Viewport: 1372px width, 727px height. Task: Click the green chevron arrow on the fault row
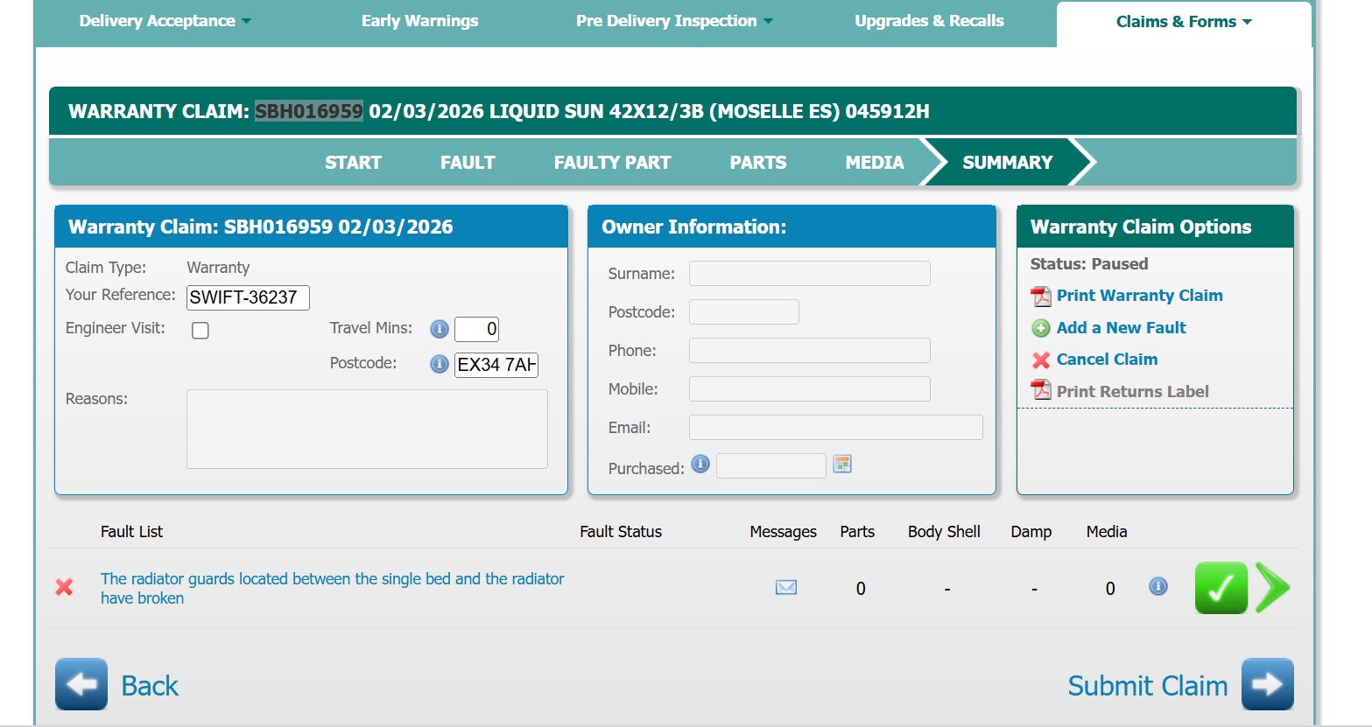tap(1273, 588)
